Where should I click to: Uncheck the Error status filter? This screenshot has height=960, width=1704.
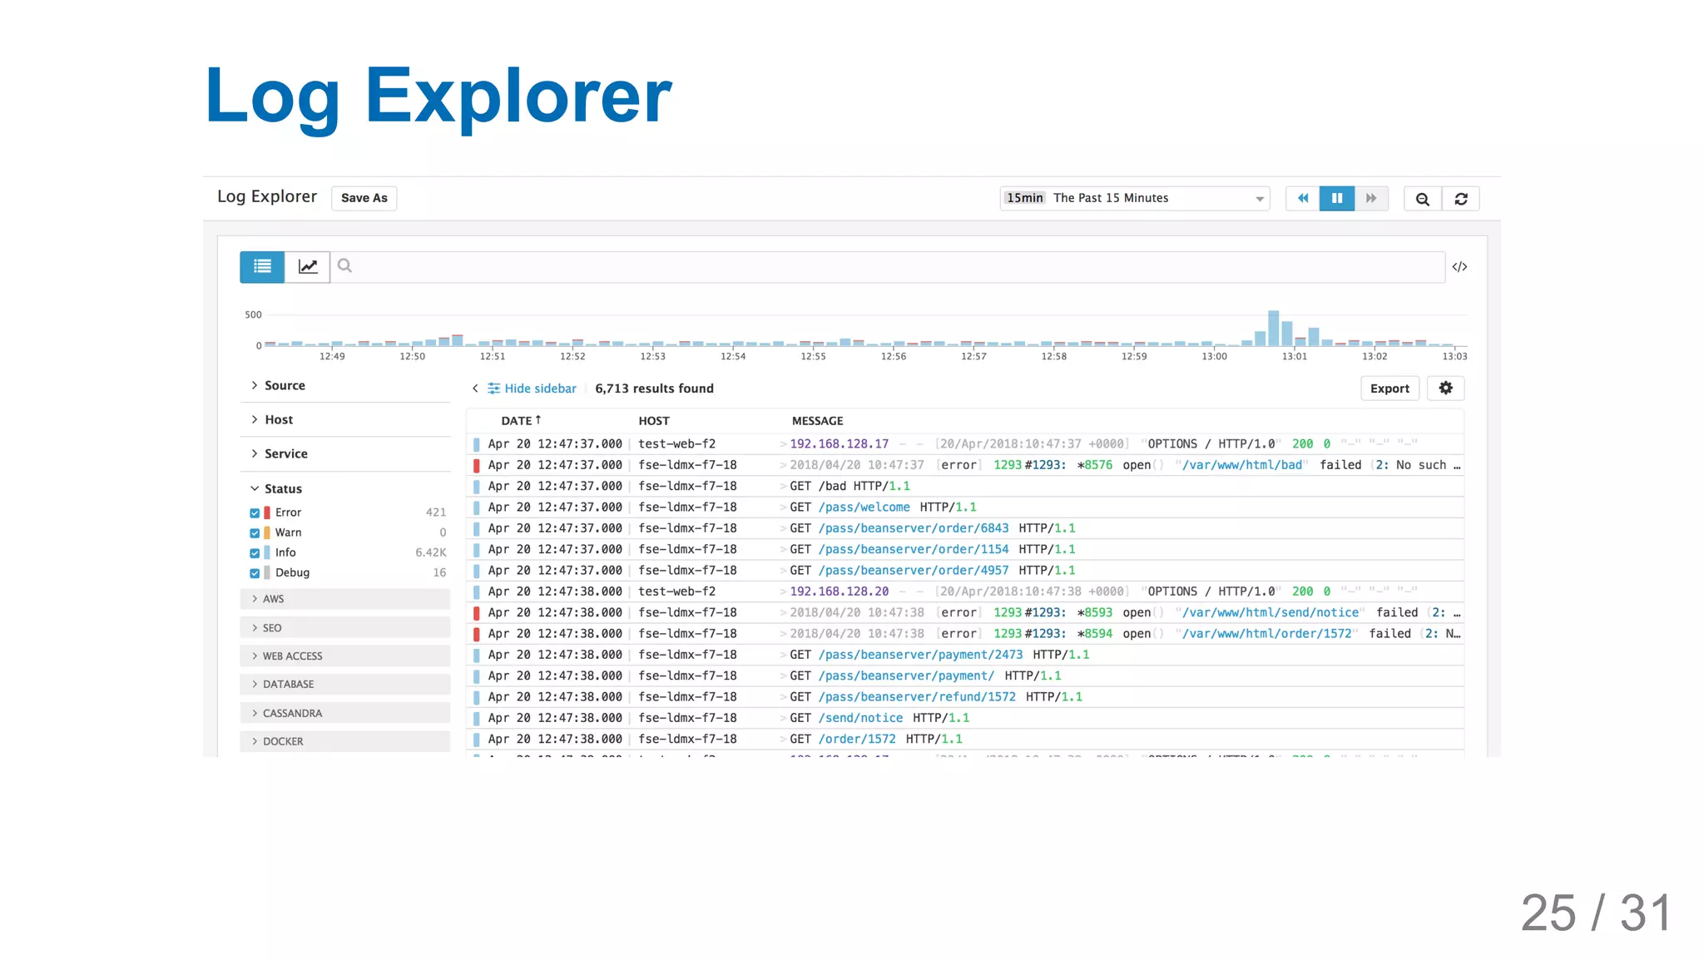(255, 512)
